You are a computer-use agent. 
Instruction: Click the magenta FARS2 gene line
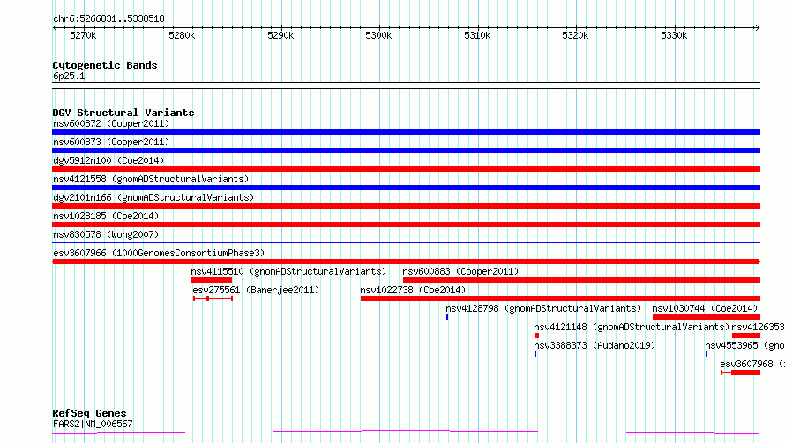click(406, 432)
